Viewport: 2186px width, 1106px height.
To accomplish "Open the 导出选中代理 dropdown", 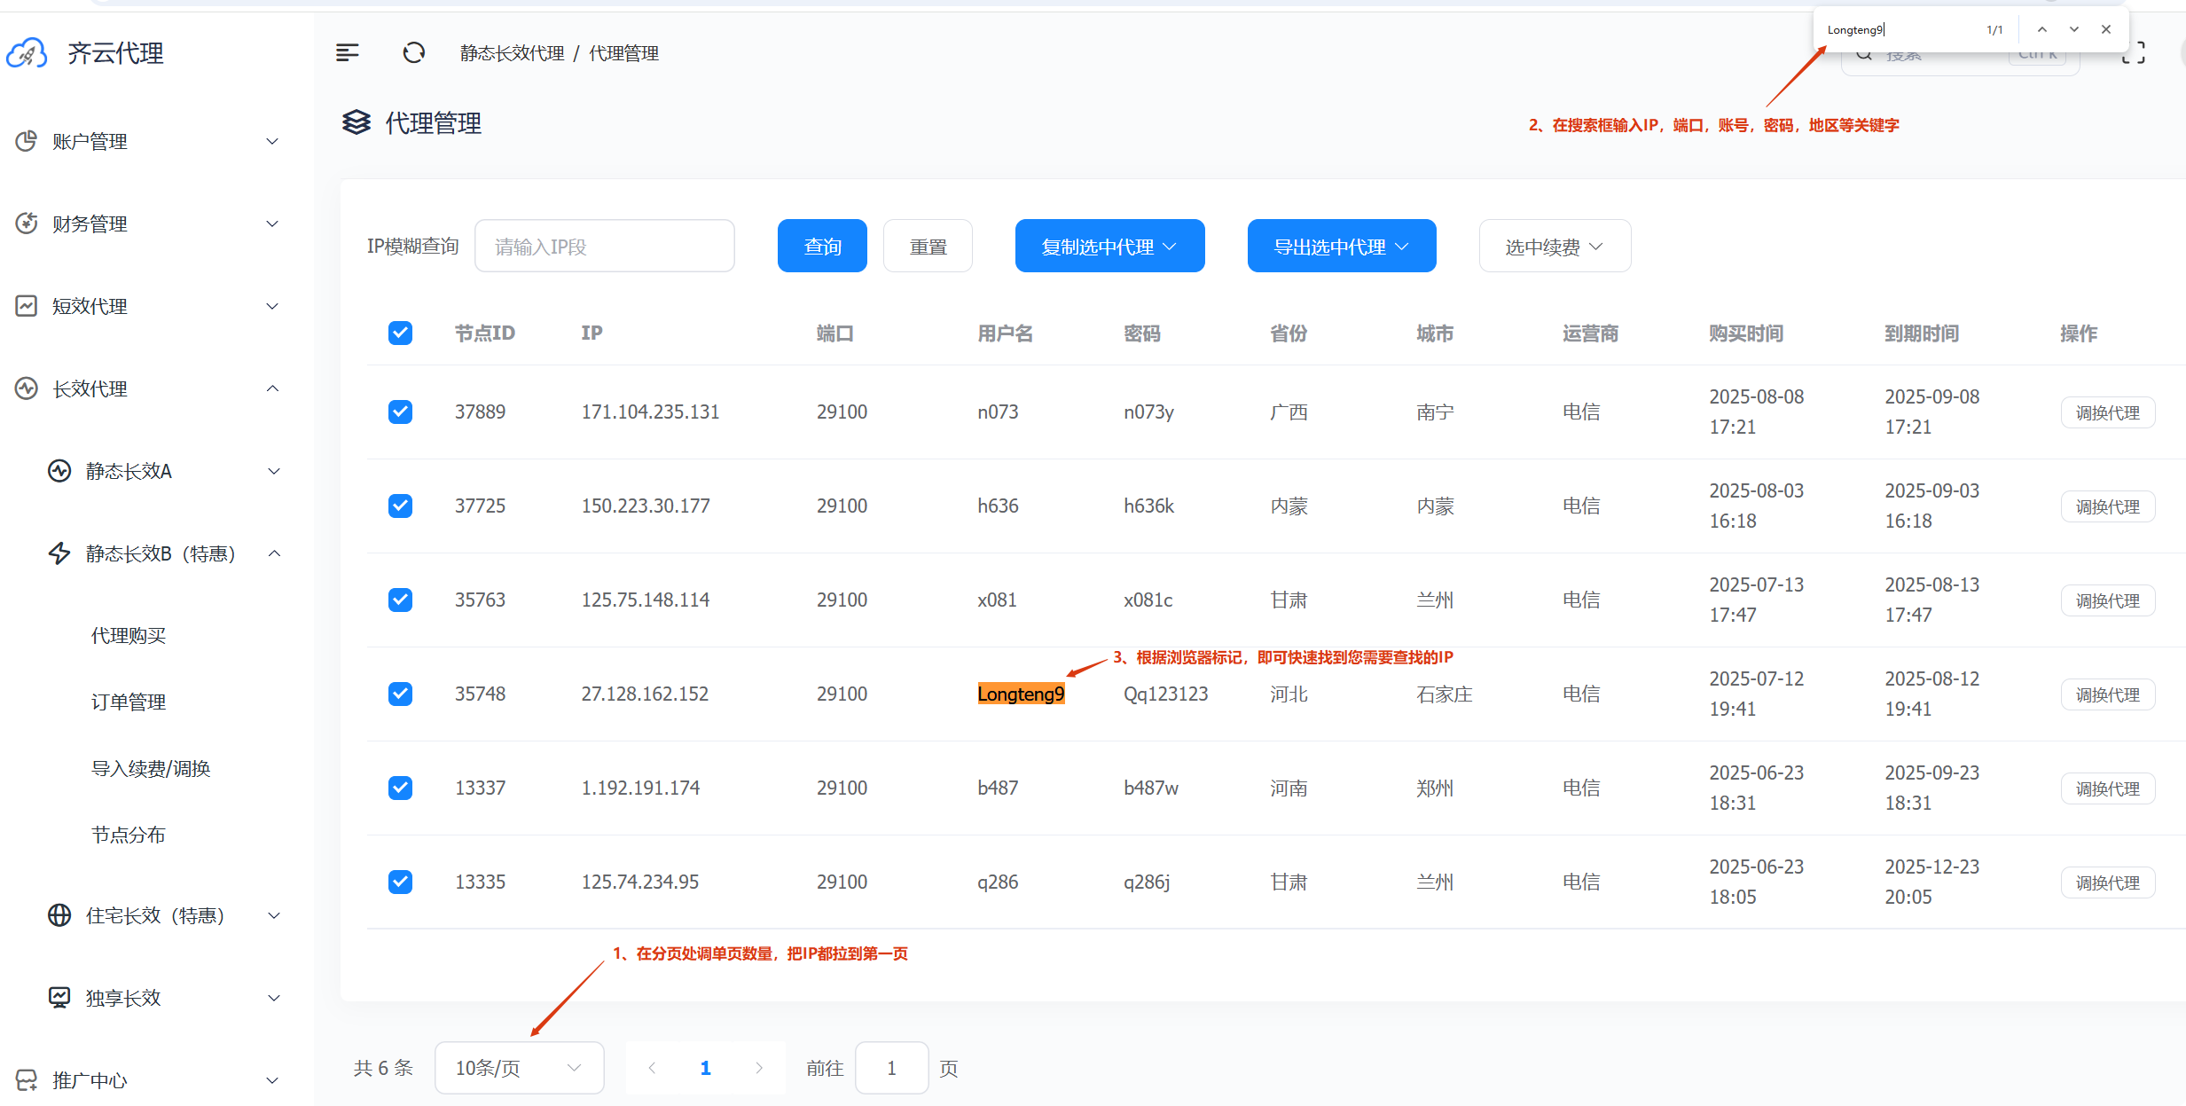I will click(x=1341, y=247).
